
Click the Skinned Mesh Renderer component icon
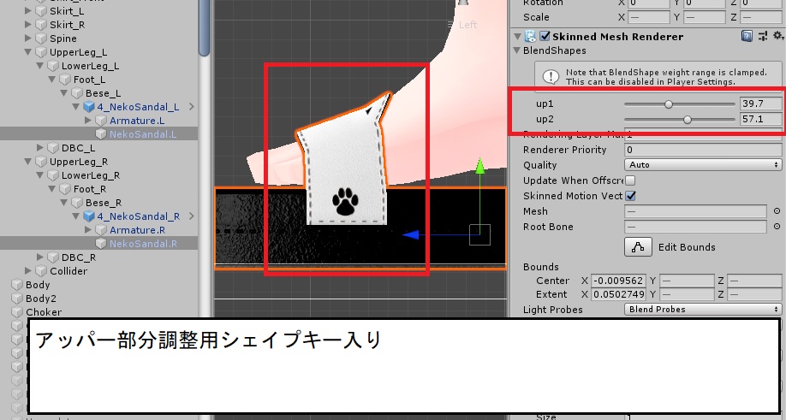click(x=530, y=36)
